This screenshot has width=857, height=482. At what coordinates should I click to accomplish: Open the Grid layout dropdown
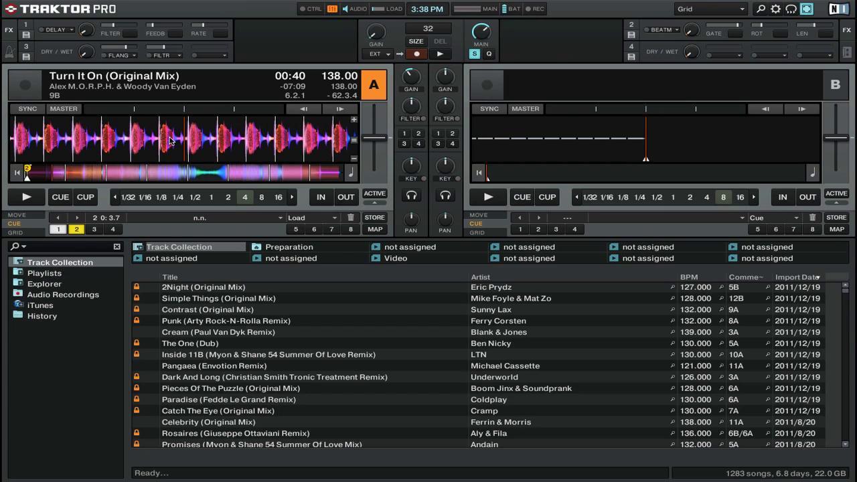(710, 9)
